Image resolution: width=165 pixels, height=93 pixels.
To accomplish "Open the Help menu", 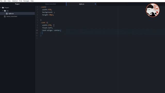I will pyautogui.click(x=32, y=1).
